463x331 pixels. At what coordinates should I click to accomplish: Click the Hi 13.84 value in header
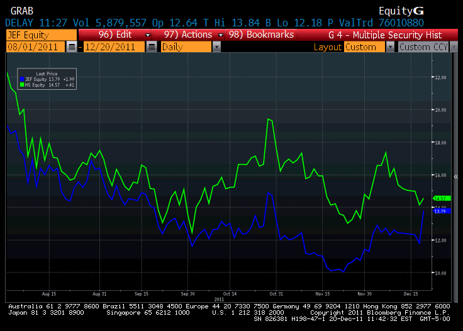(x=237, y=23)
